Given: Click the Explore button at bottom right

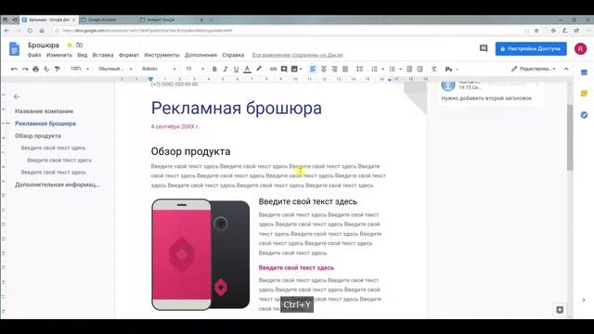Looking at the screenshot, I should (560, 310).
